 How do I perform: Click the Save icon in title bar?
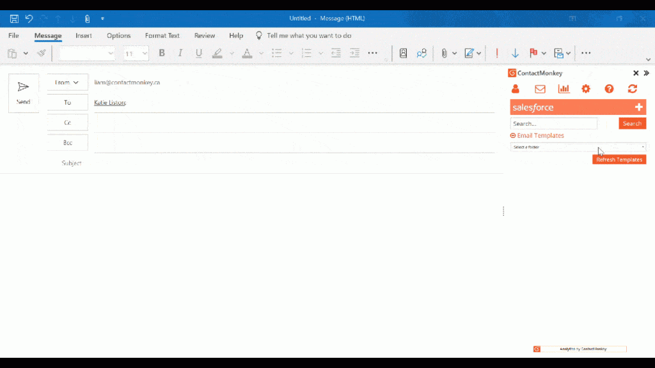(x=14, y=19)
